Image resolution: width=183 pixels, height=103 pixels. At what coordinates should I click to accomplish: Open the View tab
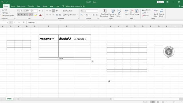coord(51,6)
